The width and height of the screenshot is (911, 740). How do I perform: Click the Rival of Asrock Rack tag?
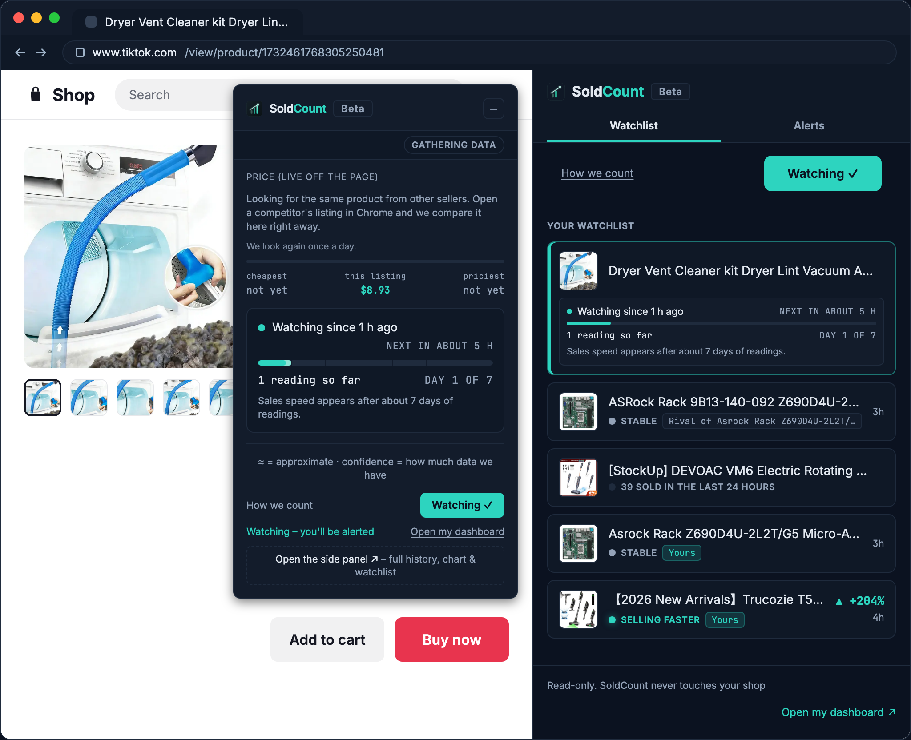pos(762,421)
